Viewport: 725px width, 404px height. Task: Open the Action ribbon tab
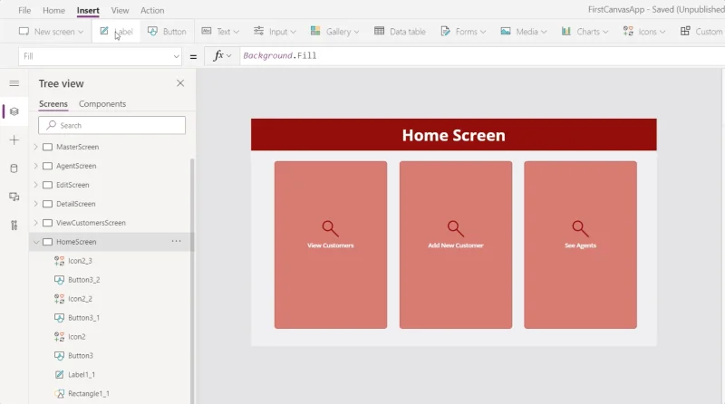152,10
